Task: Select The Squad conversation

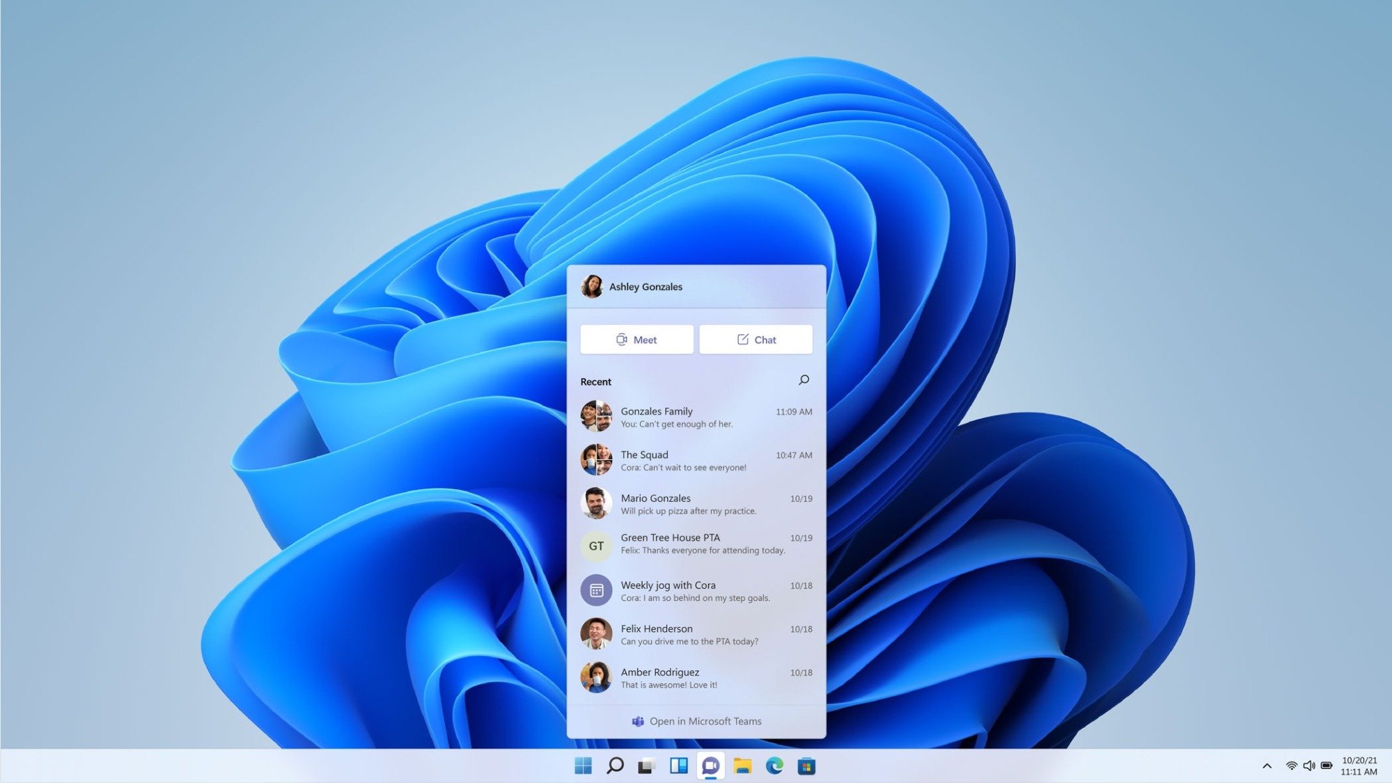Action: 696,461
